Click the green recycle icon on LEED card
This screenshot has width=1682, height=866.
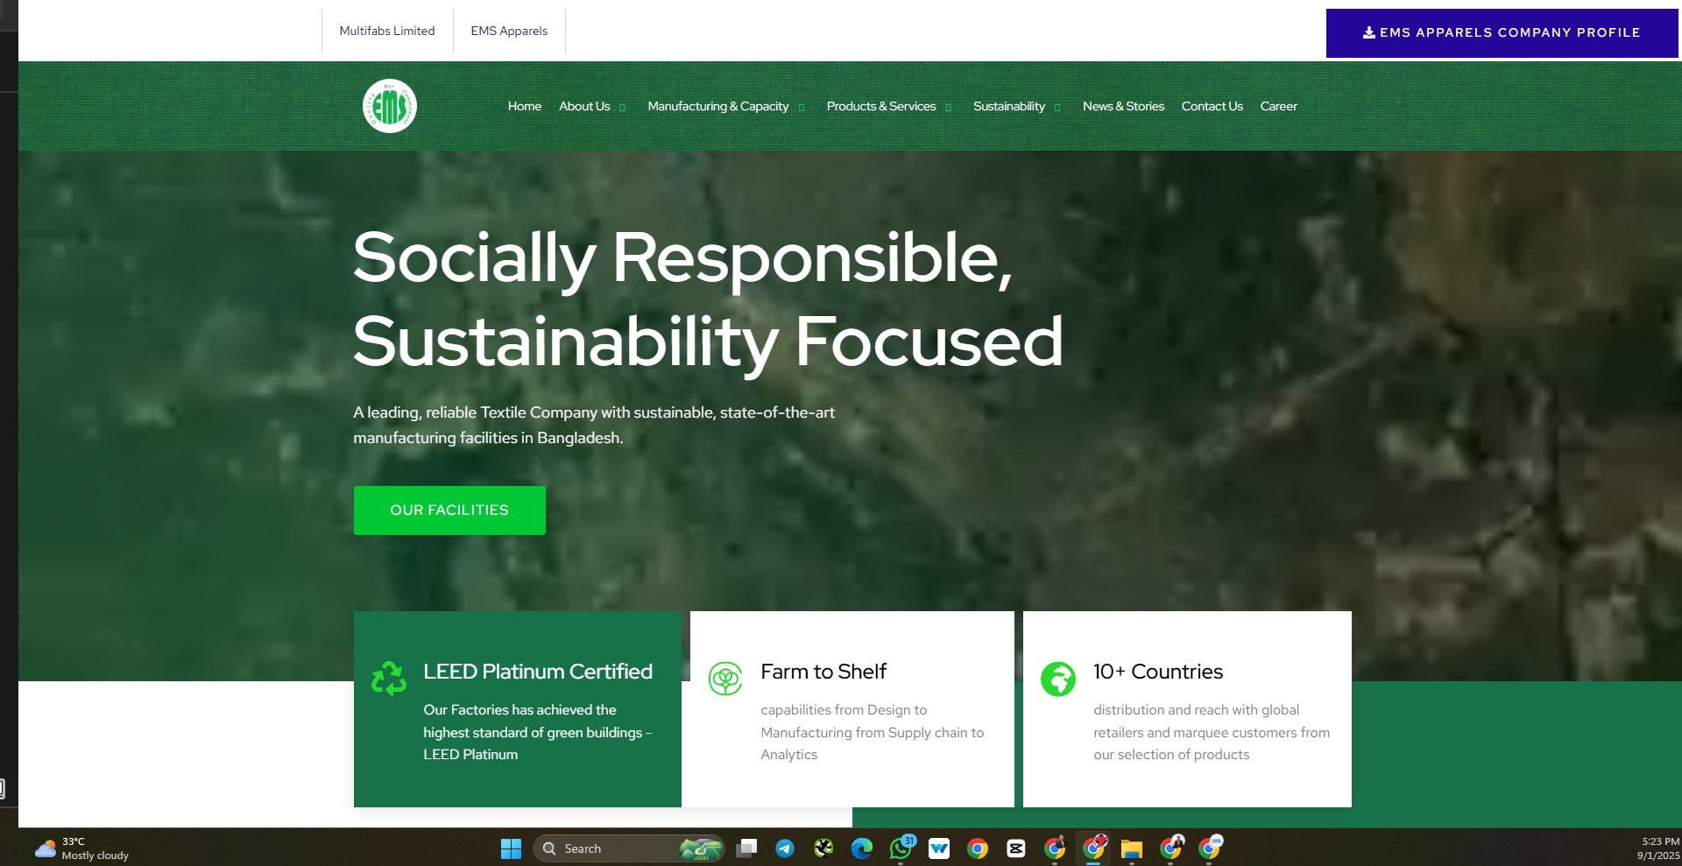[389, 679]
